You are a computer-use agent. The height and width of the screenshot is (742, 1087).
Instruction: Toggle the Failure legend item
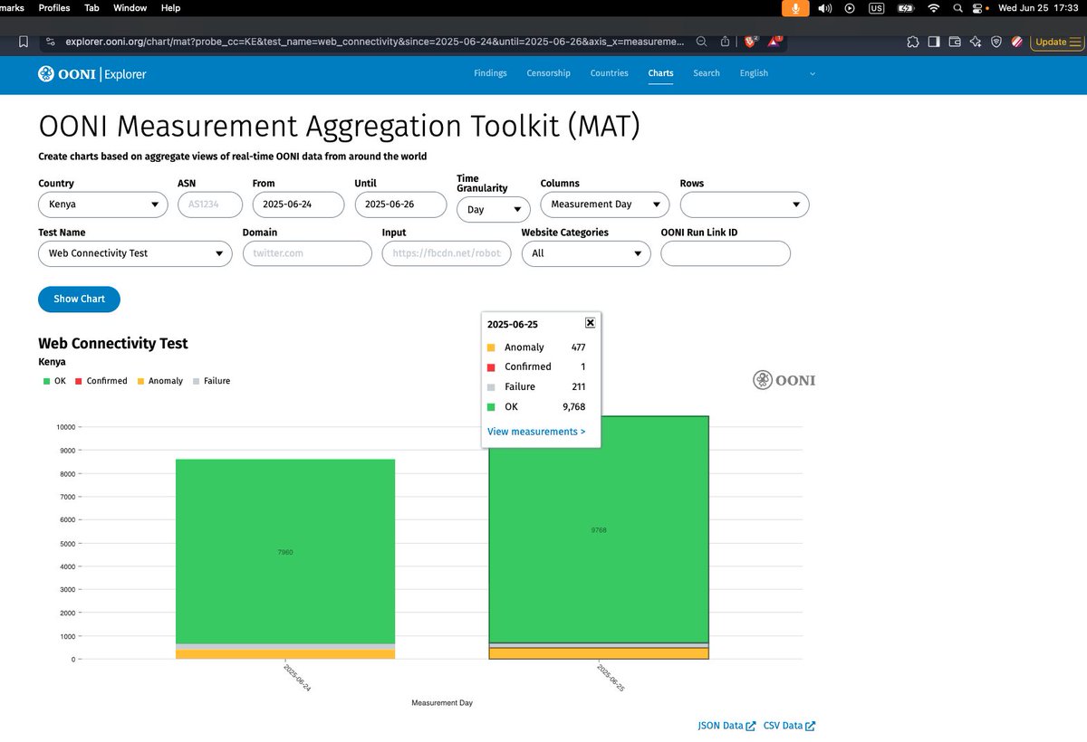point(211,381)
